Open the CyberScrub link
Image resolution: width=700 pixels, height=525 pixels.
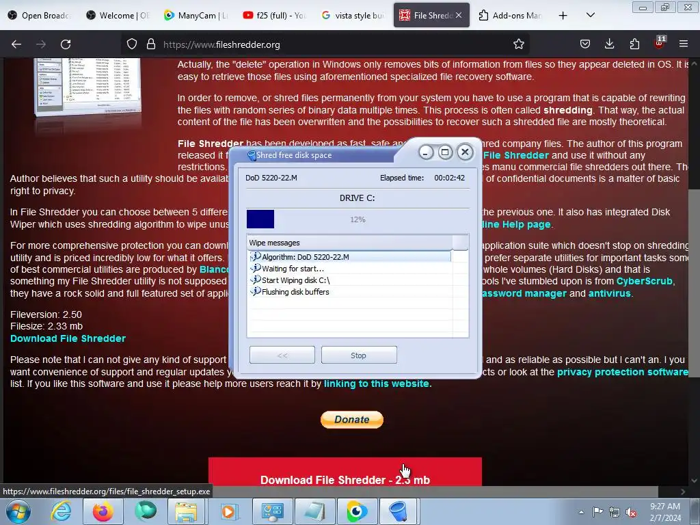(644, 281)
